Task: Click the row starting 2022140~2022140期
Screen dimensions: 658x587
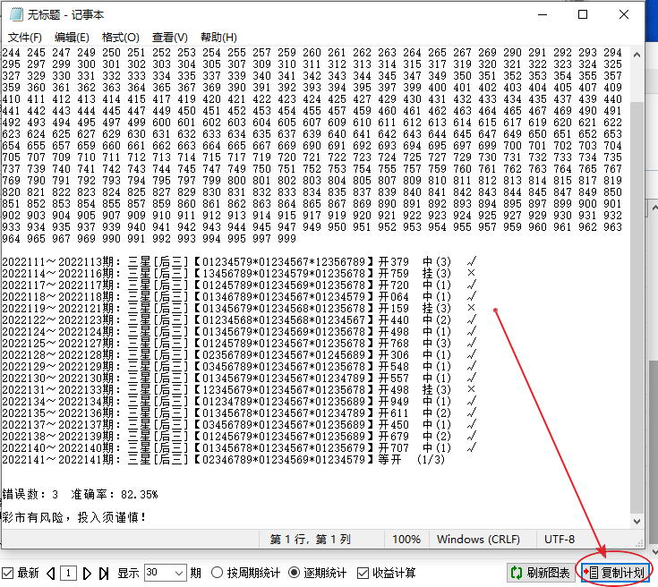Action: [x=239, y=448]
